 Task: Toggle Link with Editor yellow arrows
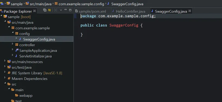(50, 10)
